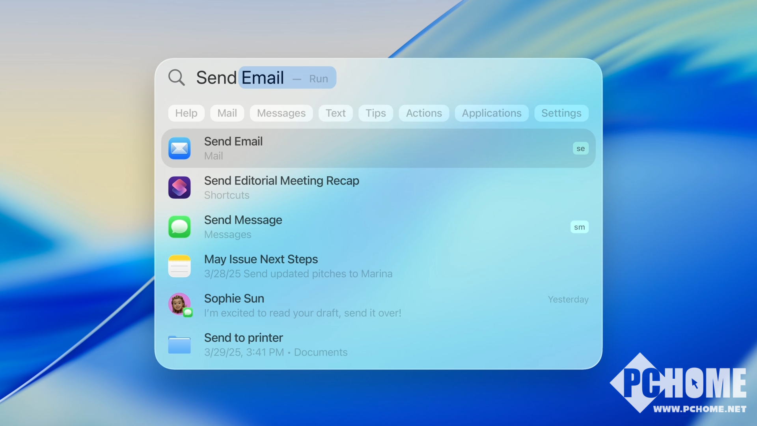The image size is (757, 426).
Task: Select the Mail filter chip
Action: (x=227, y=113)
